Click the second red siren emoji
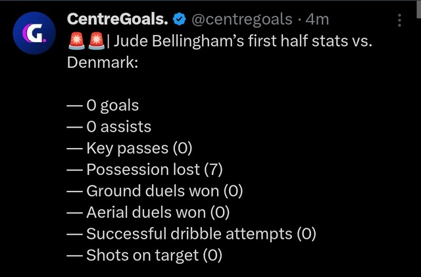Viewport: 421px width, 277px height. [97, 41]
